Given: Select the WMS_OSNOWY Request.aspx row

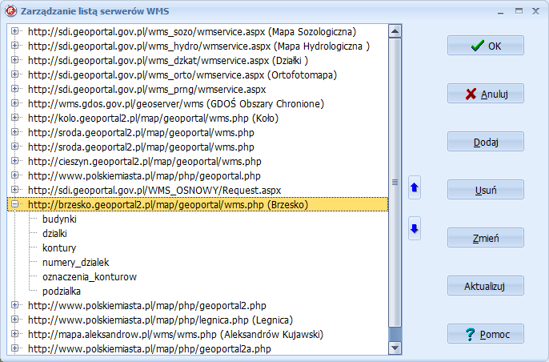Looking at the screenshot, I should click(x=154, y=190).
